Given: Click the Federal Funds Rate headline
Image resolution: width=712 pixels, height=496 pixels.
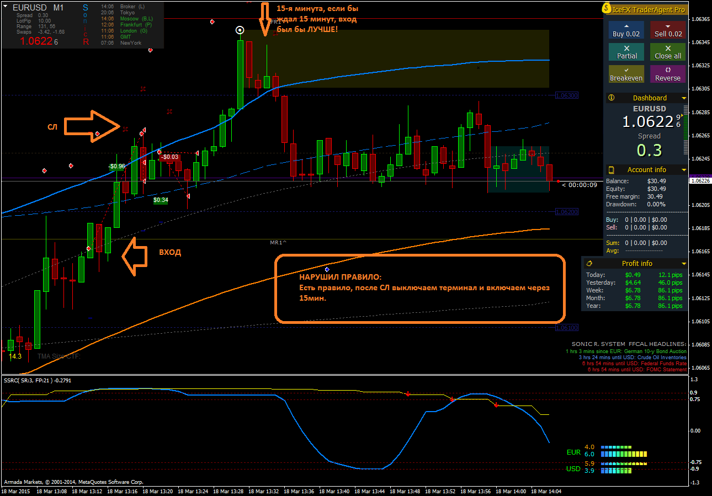Looking at the screenshot, I should click(x=634, y=363).
